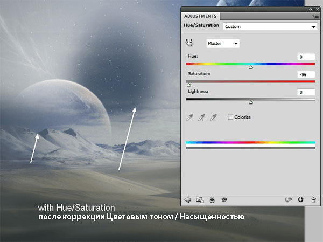
Task: Click the Hue label
Action: 193,56
